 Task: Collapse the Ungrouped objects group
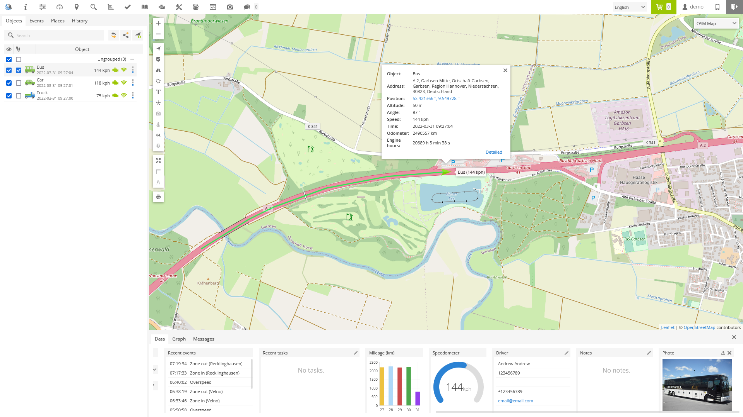tap(132, 59)
